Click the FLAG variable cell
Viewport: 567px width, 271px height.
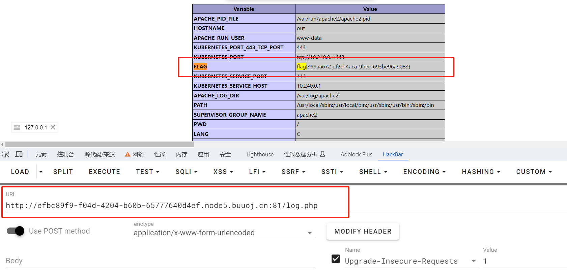tap(244, 66)
